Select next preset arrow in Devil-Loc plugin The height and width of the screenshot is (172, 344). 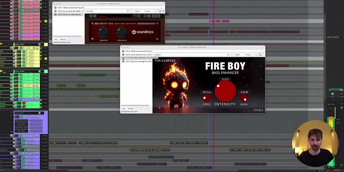click(x=95, y=16)
